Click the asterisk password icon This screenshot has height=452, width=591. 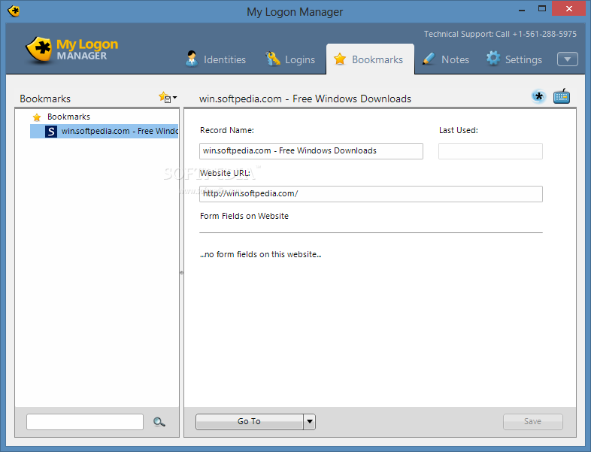click(538, 97)
